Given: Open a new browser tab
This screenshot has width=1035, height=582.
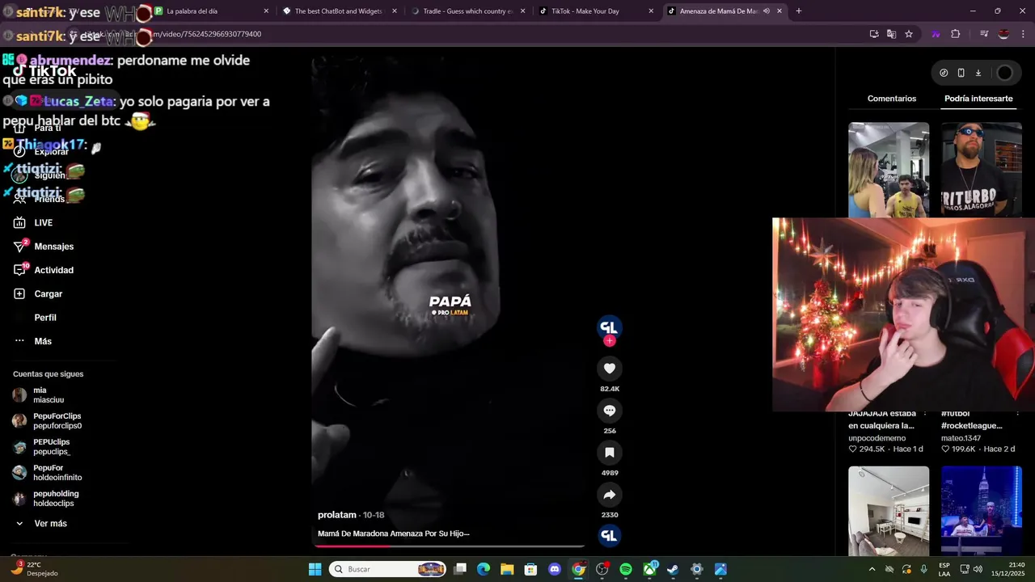Looking at the screenshot, I should (799, 11).
